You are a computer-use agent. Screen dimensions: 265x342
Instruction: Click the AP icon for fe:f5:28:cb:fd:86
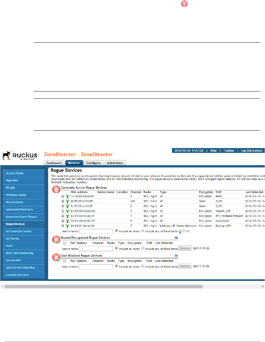pyautogui.click(x=68, y=201)
